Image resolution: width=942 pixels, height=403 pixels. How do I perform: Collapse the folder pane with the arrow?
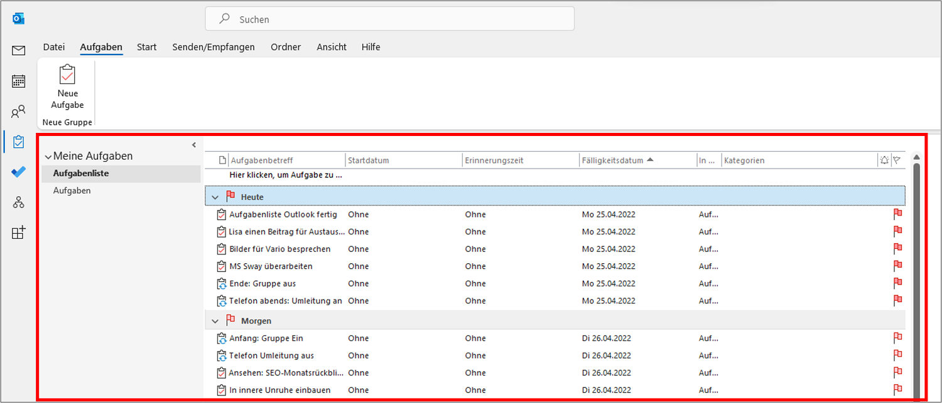[194, 145]
